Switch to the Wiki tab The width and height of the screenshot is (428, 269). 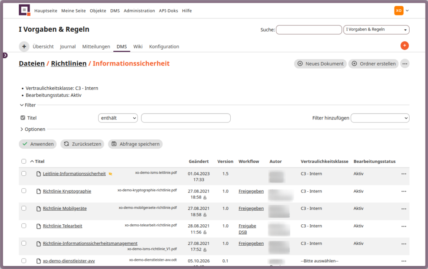[138, 46]
